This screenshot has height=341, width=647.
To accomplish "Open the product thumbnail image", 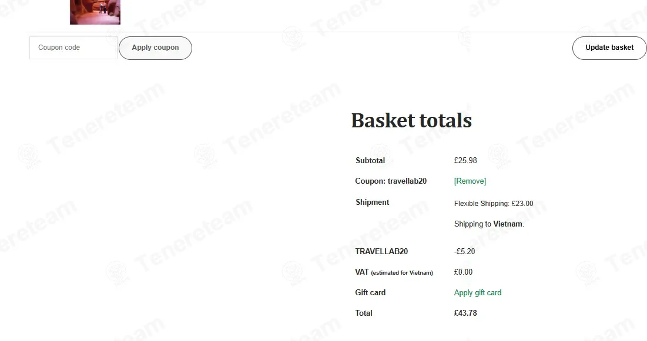I will pyautogui.click(x=95, y=12).
